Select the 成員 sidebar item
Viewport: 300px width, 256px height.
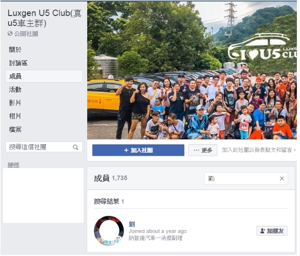pos(44,76)
